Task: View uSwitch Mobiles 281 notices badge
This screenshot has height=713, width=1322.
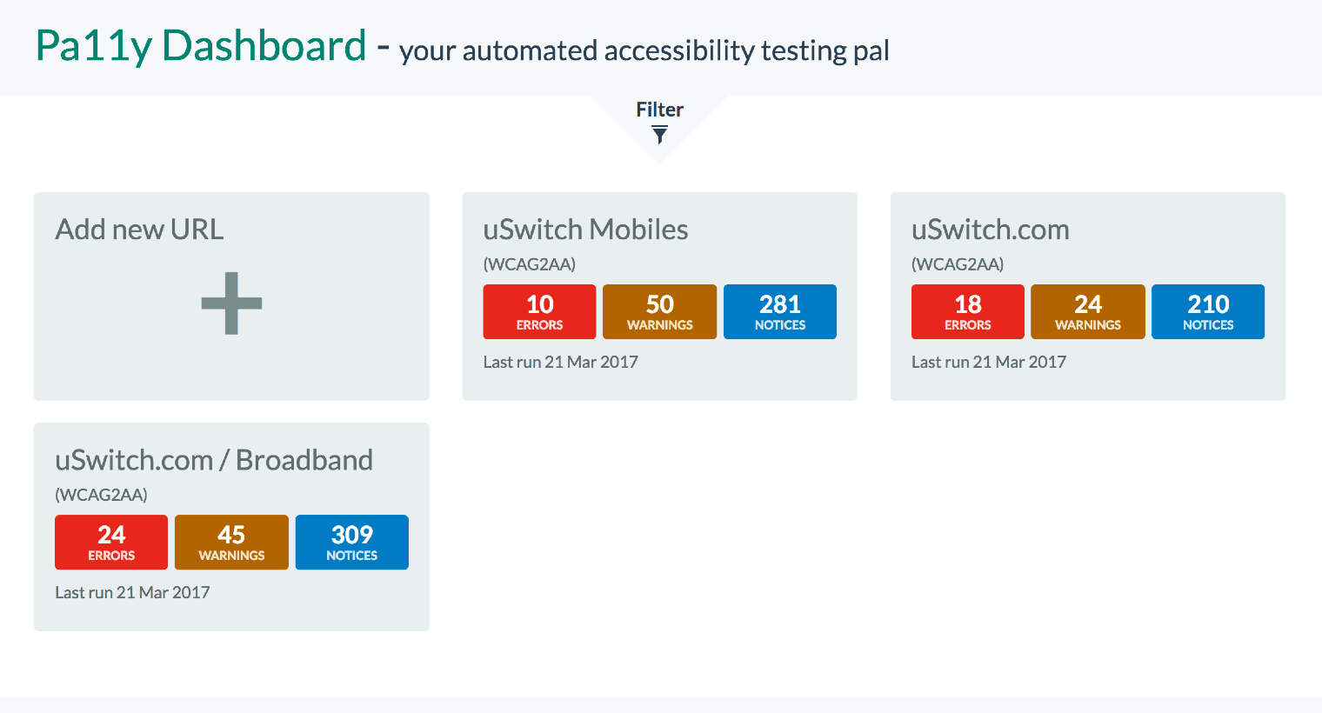Action: [x=779, y=311]
